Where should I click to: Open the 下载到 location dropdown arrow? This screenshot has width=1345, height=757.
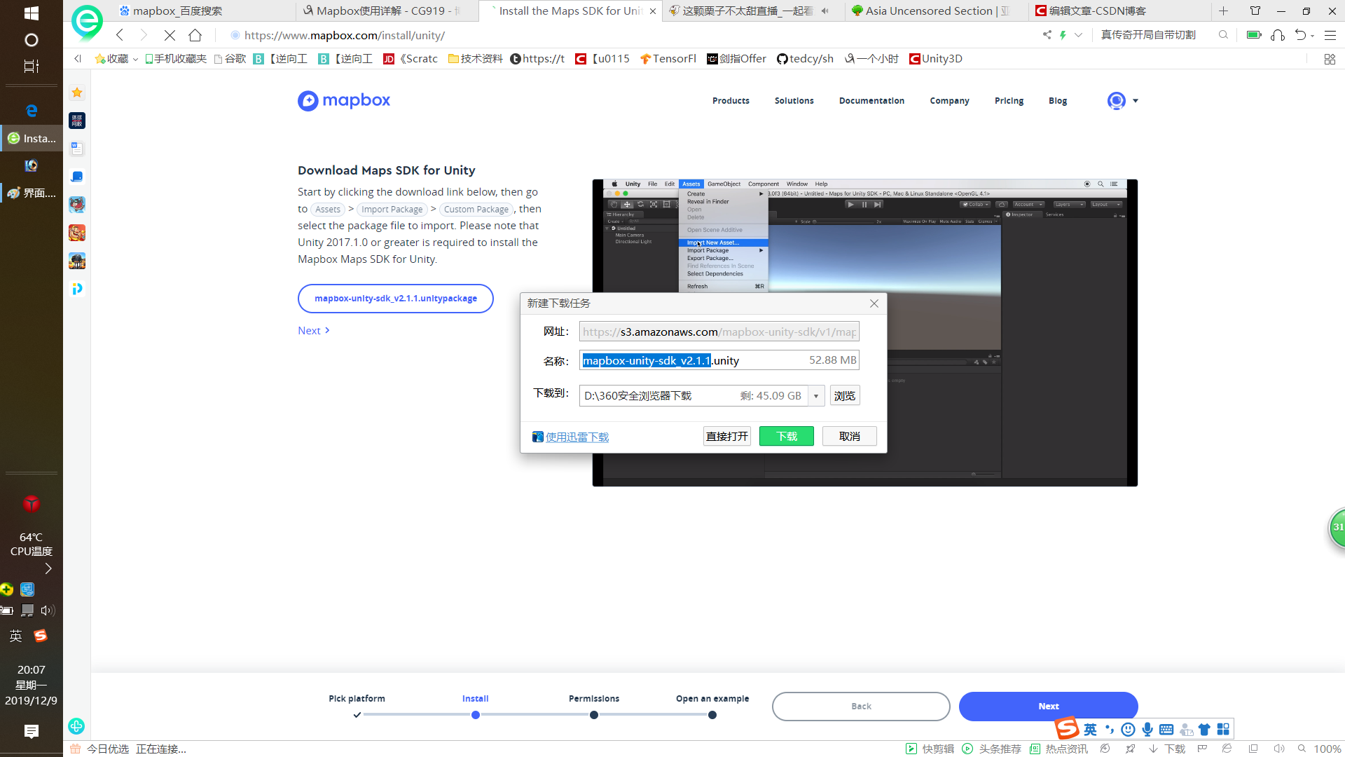815,395
